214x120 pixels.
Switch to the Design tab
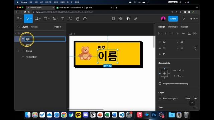[x=162, y=27]
